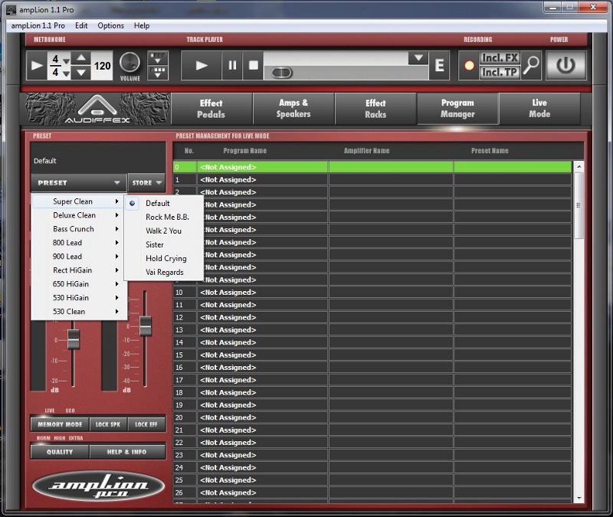This screenshot has width=613, height=517.
Task: Choose Sister preset
Action: point(164,244)
